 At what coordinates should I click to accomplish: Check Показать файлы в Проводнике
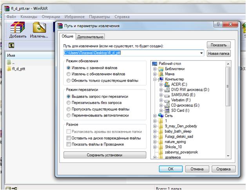pyautogui.click(x=69, y=144)
